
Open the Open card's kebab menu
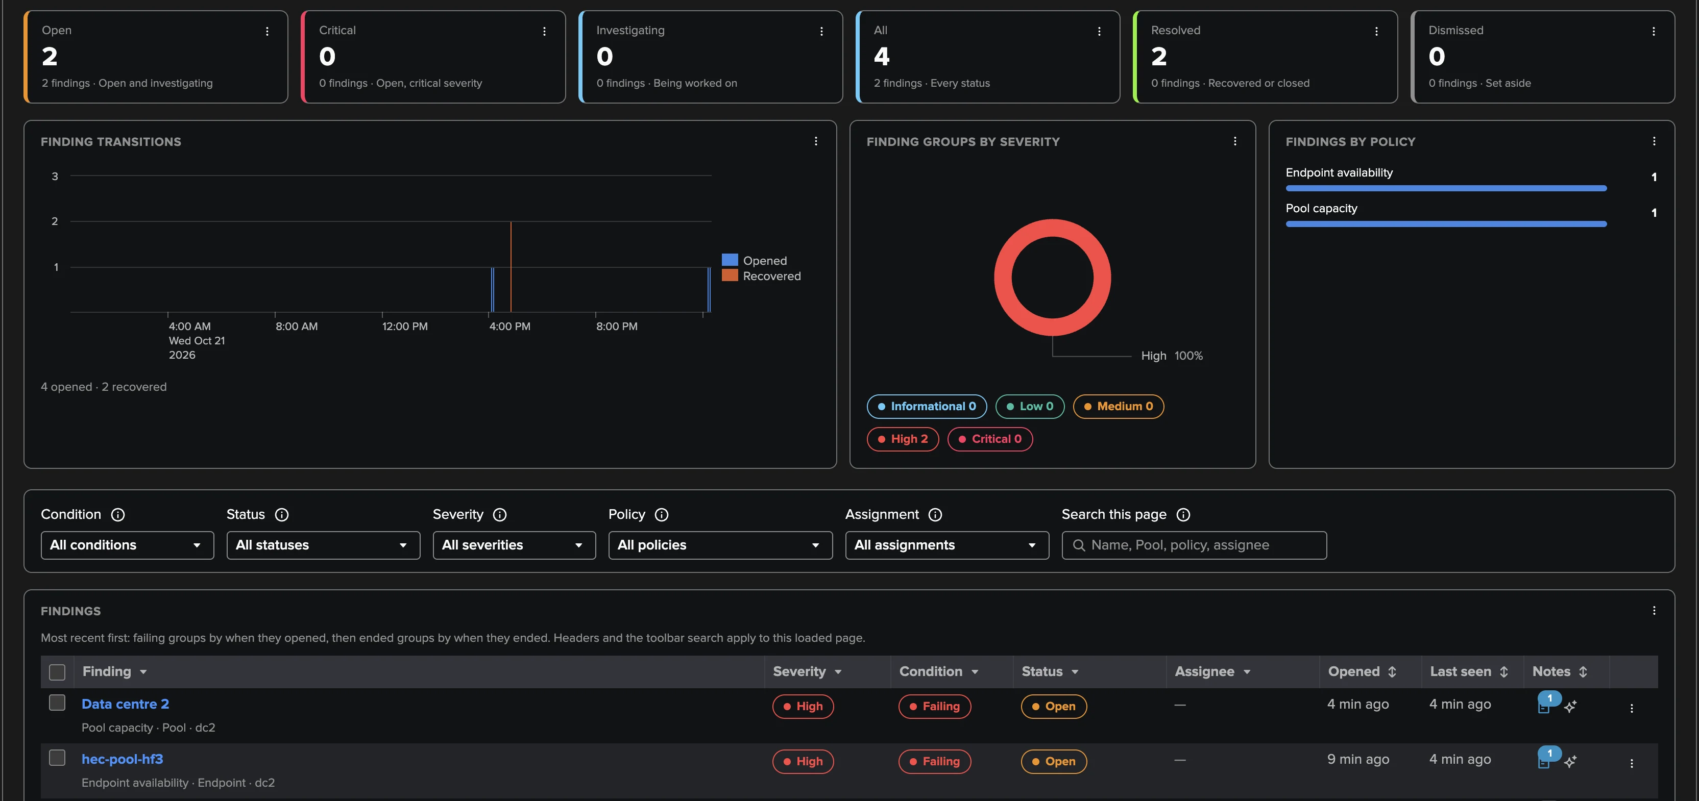[267, 31]
